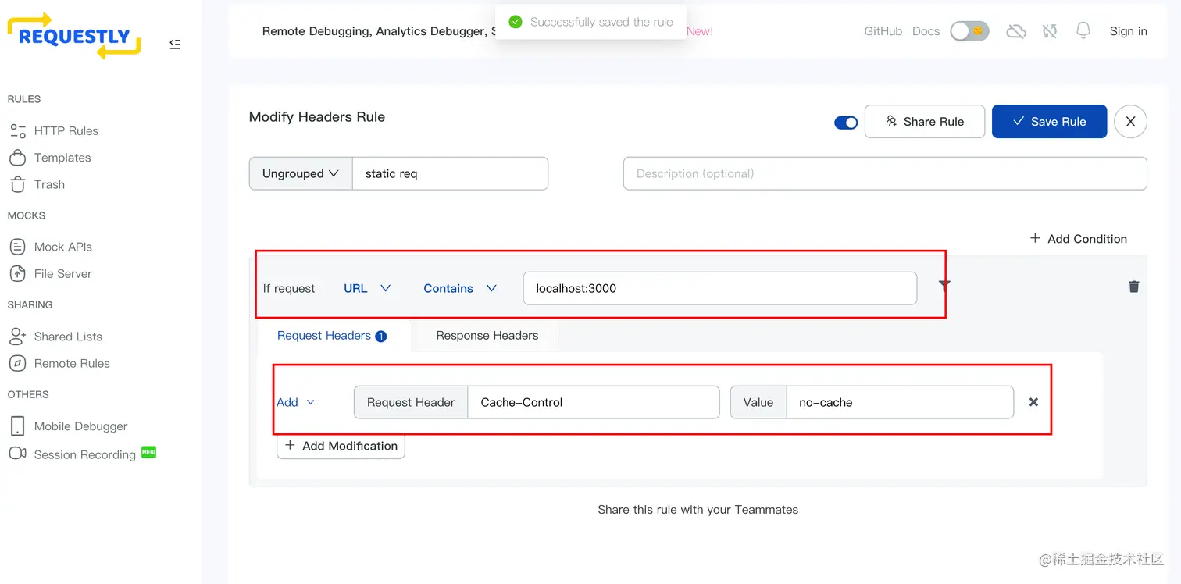Close the rule editor with the round X
The image size is (1181, 584).
click(x=1130, y=122)
